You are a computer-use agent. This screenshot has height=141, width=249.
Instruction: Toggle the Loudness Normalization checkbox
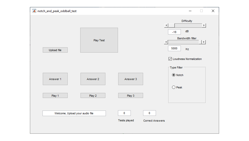tap(170, 59)
